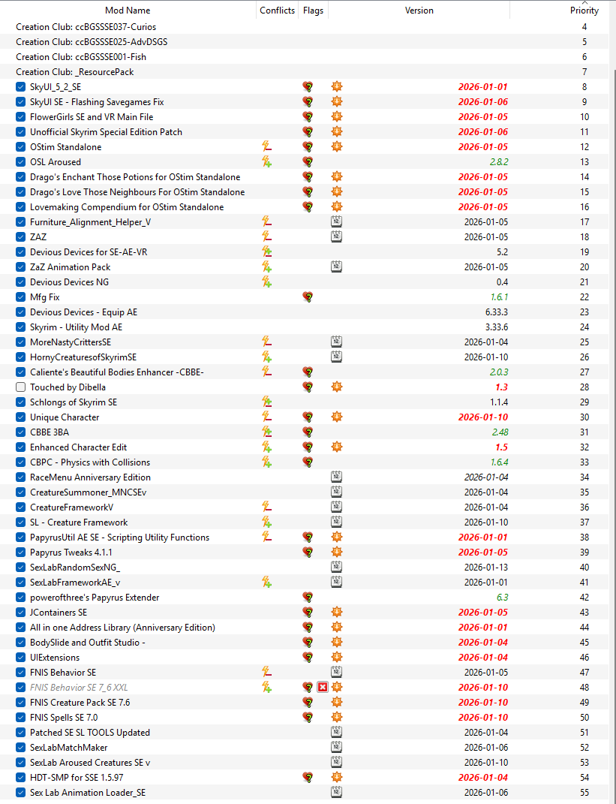
Task: Click the heart flag for PapyrusUtil AE SE
Action: [x=308, y=537]
